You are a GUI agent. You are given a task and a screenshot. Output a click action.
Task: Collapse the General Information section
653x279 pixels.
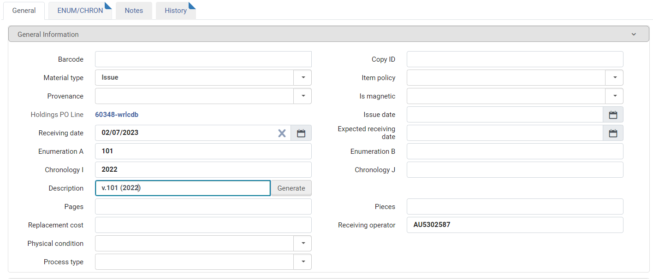[634, 35]
